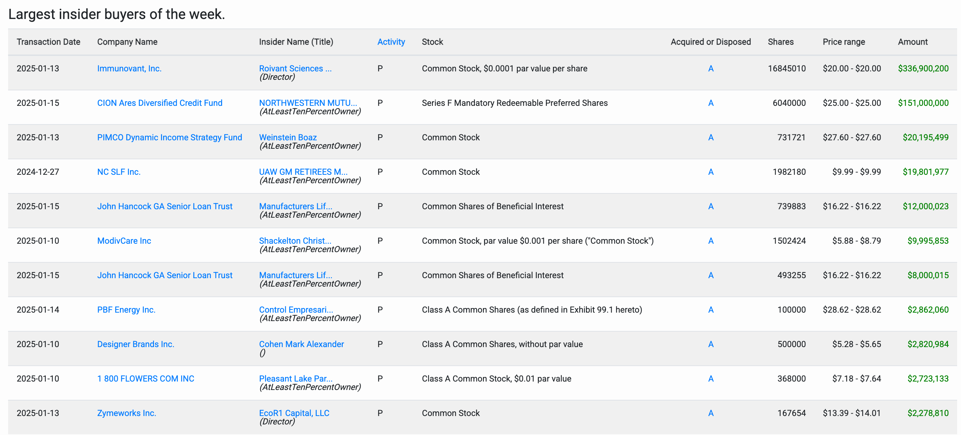The width and height of the screenshot is (961, 435).
Task: Open CION Ares Diversified Credit Fund
Action: point(159,103)
